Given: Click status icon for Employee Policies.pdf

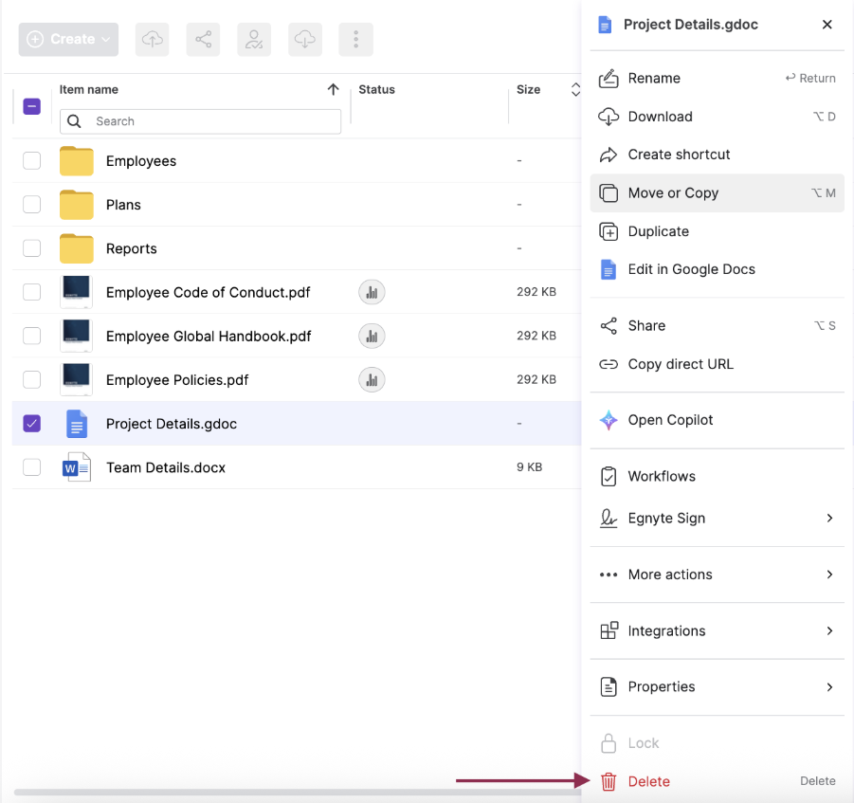Looking at the screenshot, I should pos(372,380).
